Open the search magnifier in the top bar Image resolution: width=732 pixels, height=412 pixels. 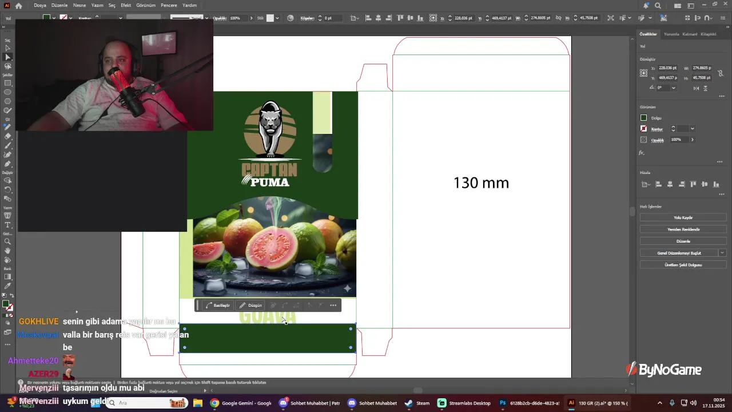coord(658,6)
